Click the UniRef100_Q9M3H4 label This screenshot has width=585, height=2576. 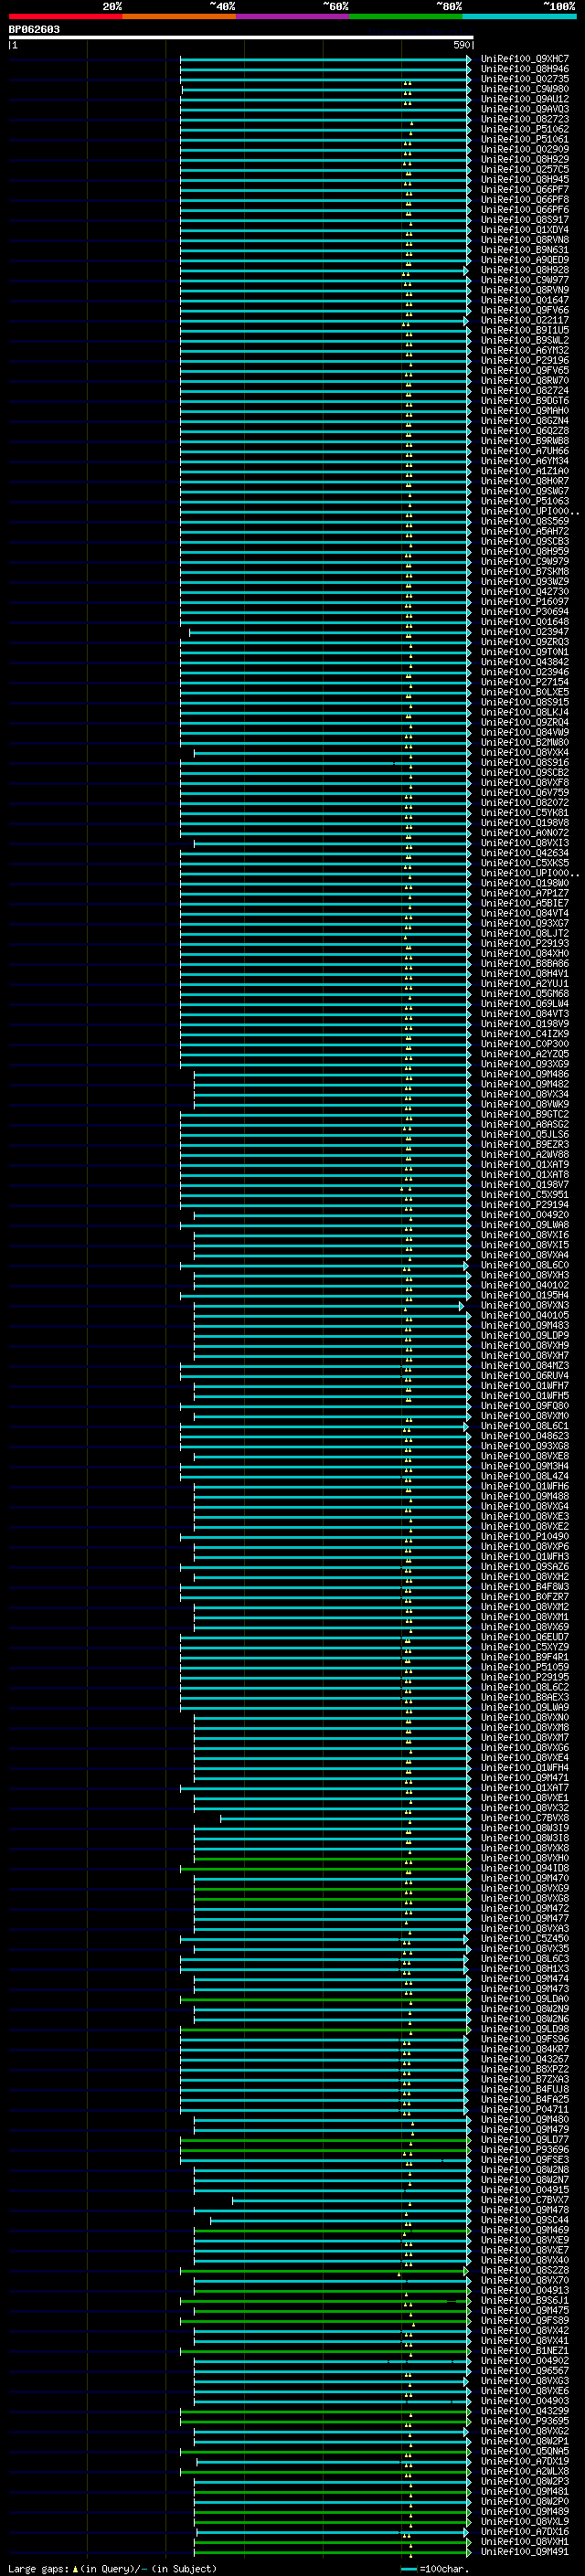coord(525,1467)
